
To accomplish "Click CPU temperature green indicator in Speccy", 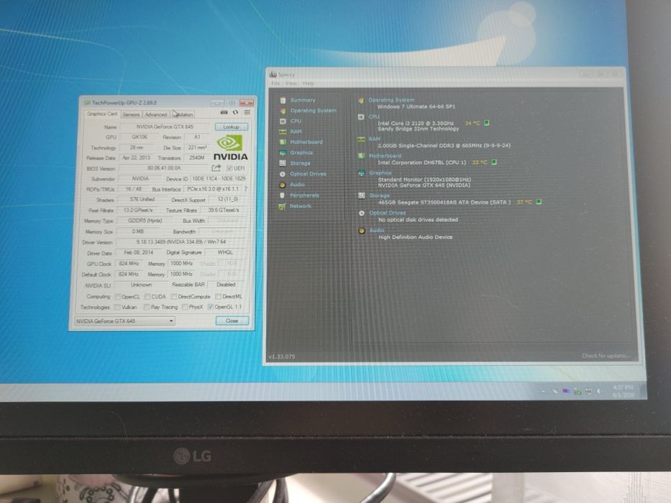I will (x=487, y=123).
